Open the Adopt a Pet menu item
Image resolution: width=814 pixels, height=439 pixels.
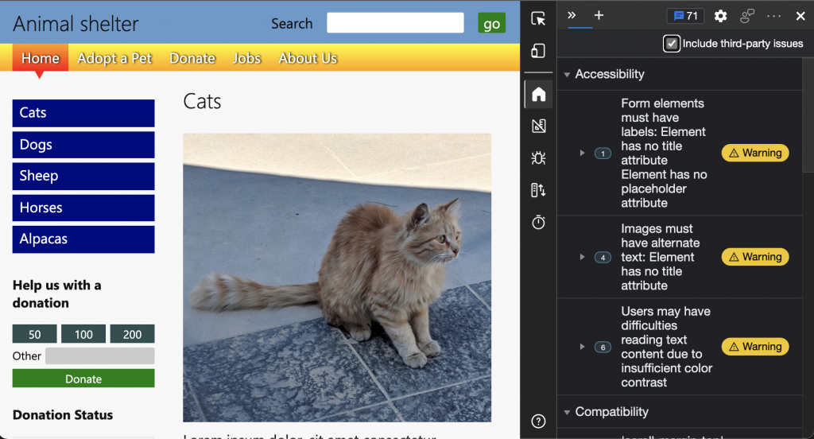[114, 58]
